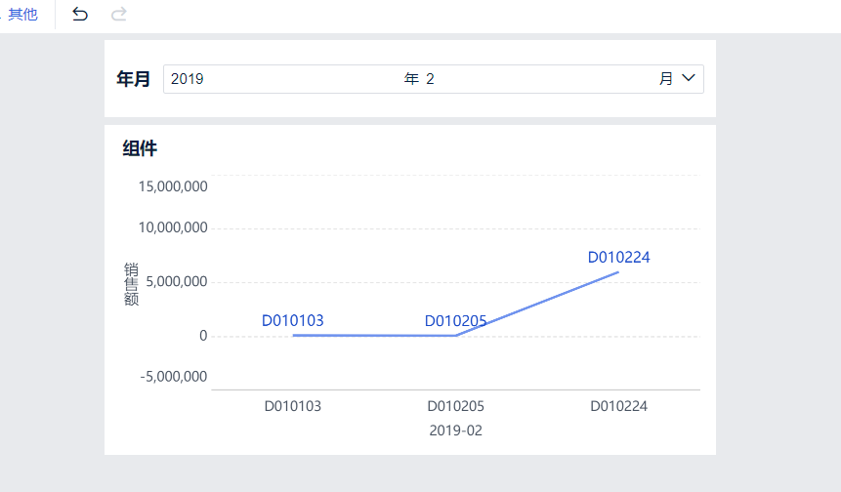This screenshot has width=841, height=492.
Task: Click the D010205 data point label
Action: click(x=455, y=321)
